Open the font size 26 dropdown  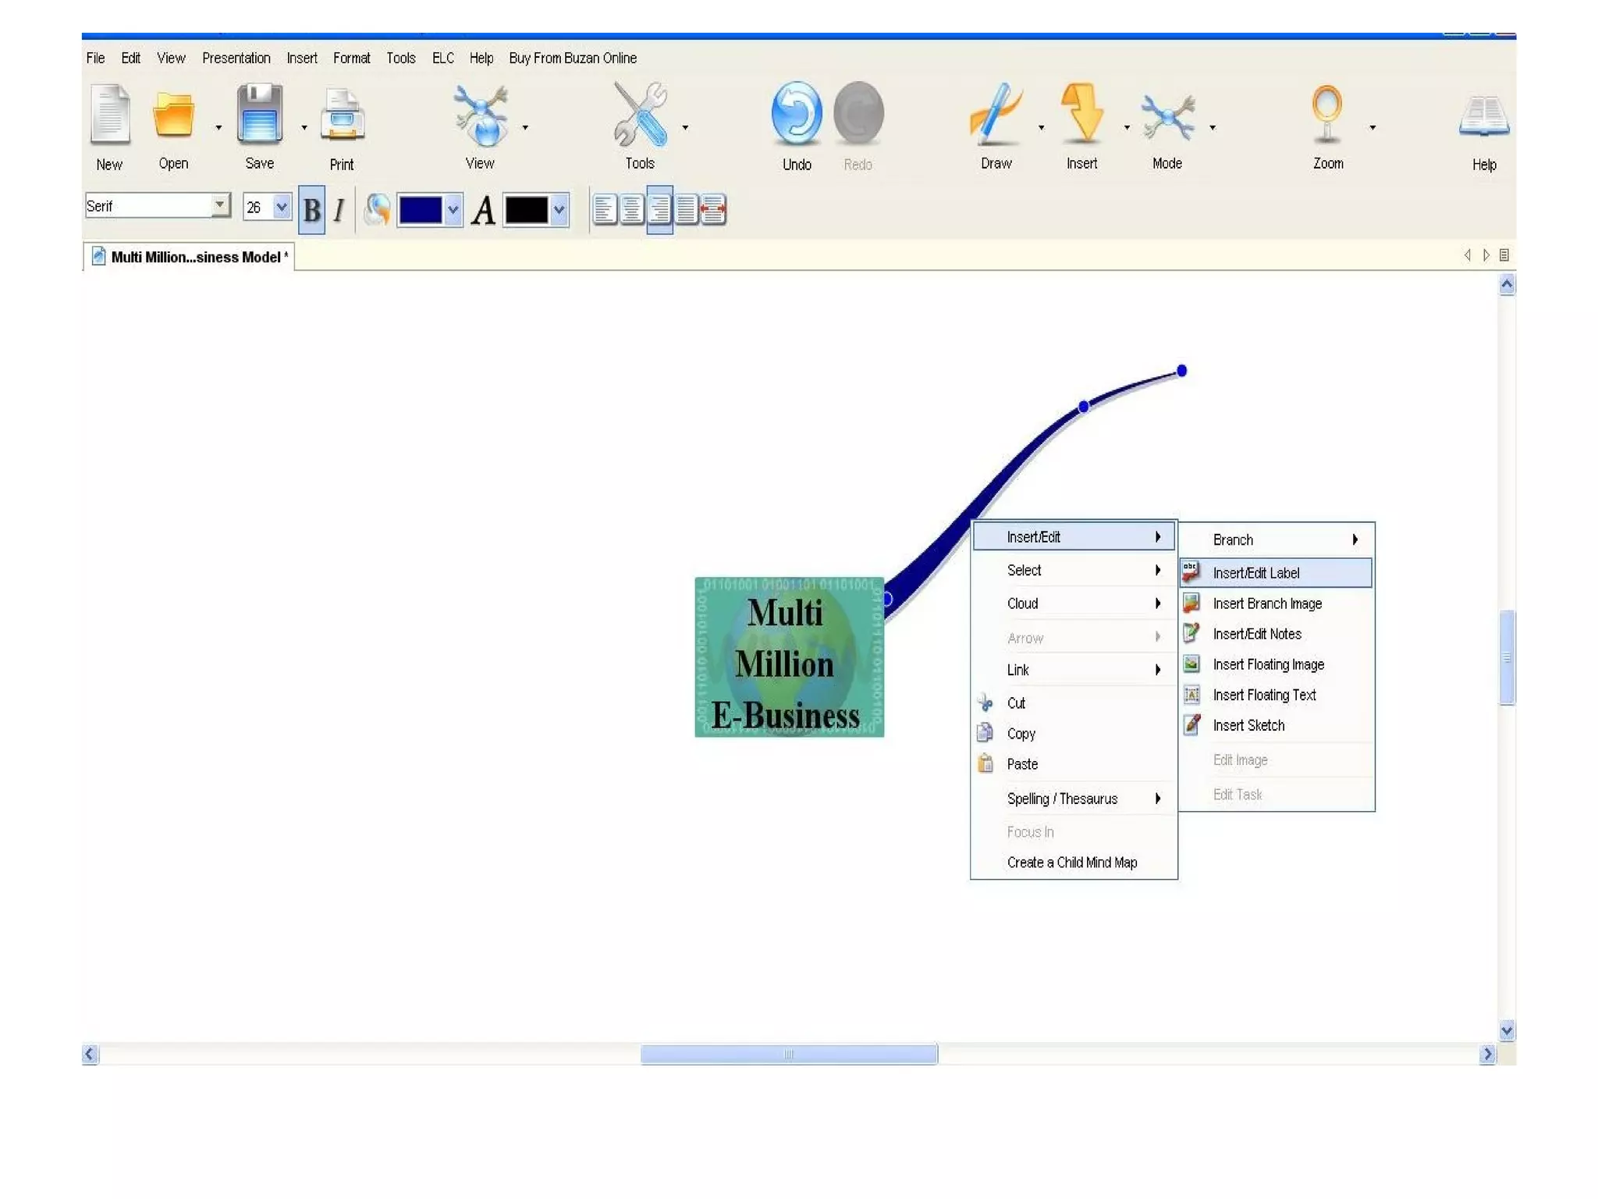282,207
